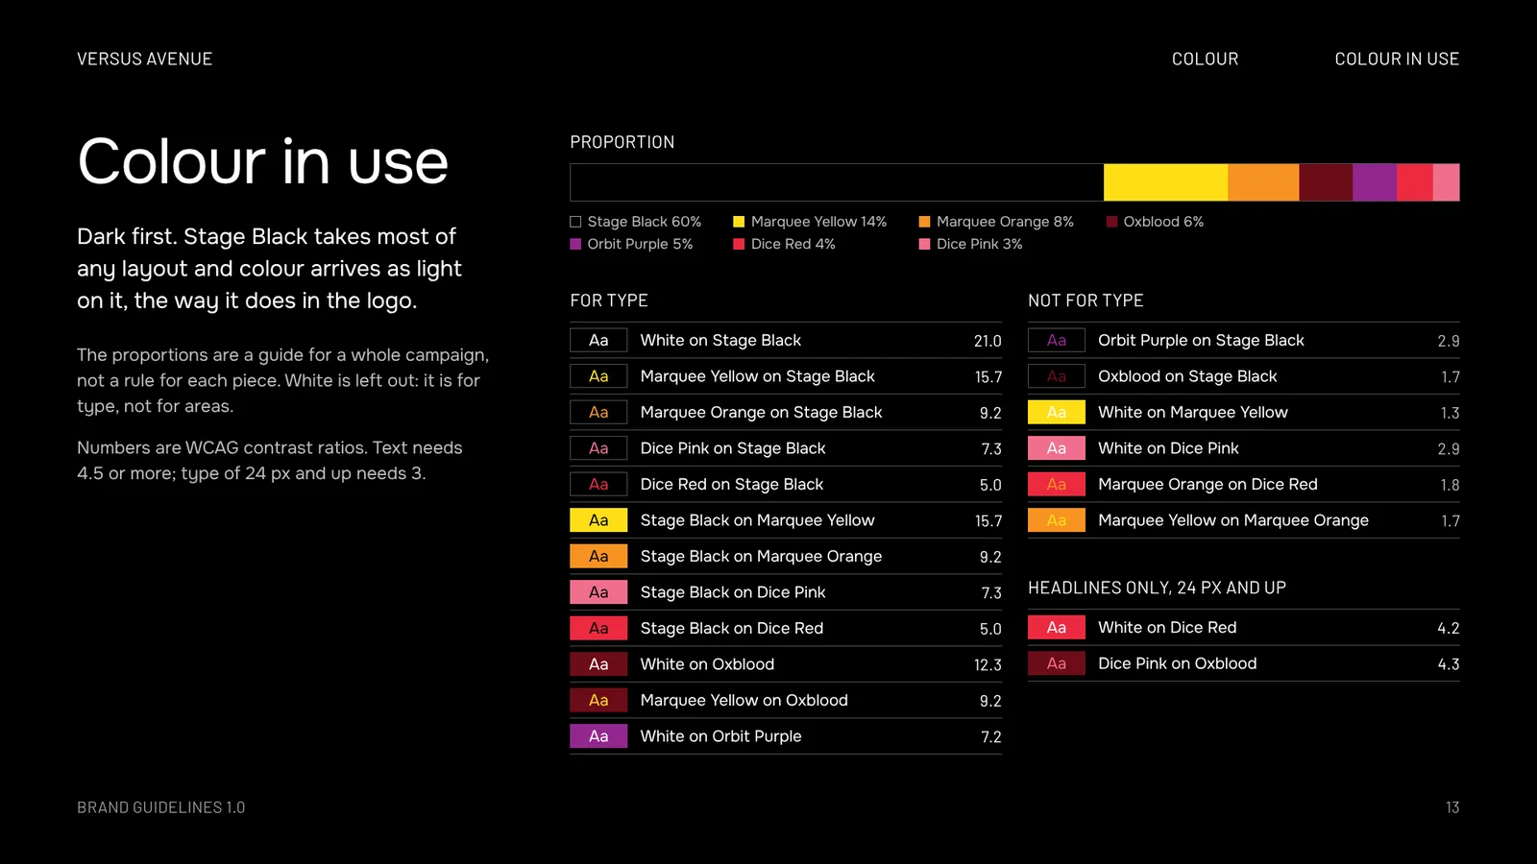This screenshot has width=1537, height=864.
Task: Open the COLOUR header link
Action: (1205, 60)
